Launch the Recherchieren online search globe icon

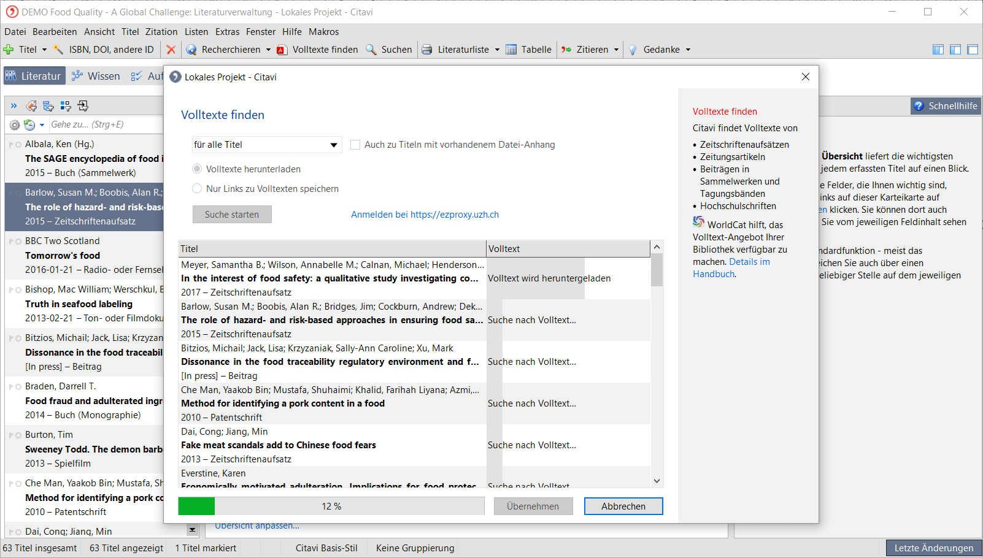[x=191, y=50]
